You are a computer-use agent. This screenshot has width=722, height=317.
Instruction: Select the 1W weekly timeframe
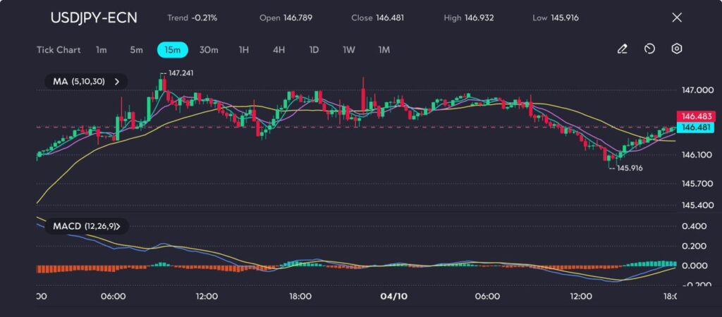(349, 50)
